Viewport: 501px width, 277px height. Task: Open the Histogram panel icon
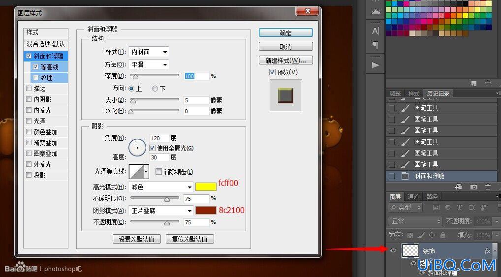(x=376, y=12)
